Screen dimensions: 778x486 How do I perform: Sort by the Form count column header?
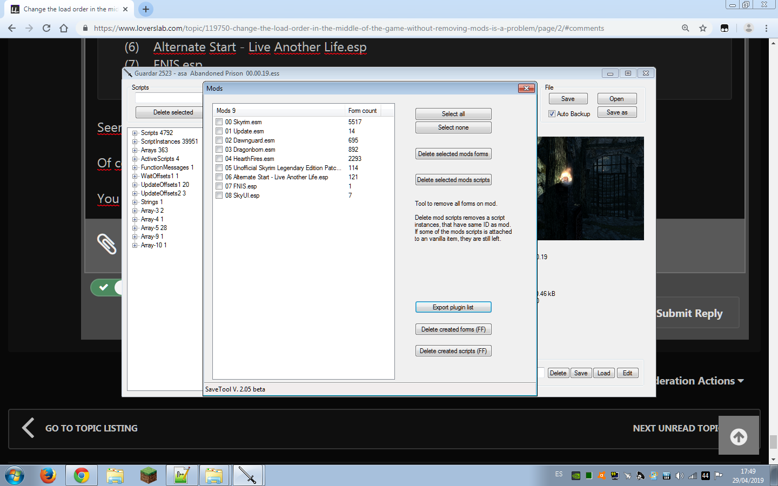coord(363,111)
